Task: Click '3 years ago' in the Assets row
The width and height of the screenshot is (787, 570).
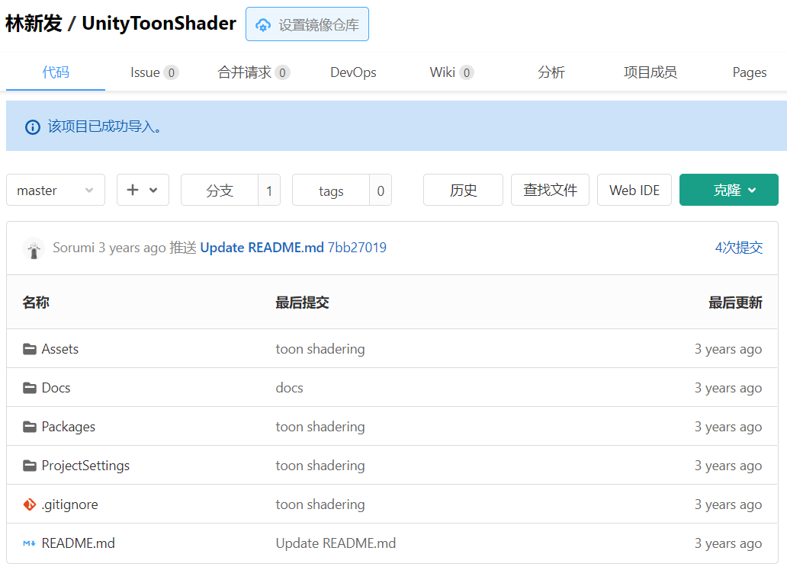Action: tap(728, 349)
